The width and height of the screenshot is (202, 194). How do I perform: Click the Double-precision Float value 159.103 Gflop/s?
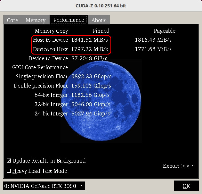pos(91,86)
